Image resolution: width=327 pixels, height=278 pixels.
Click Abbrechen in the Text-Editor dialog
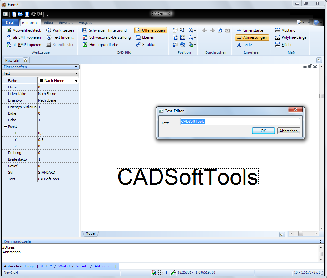click(x=288, y=131)
